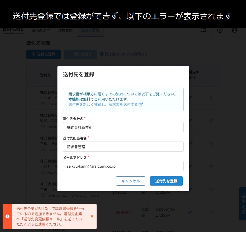
Task: Delete the 三根 row via trash icon
Action: click(211, 144)
